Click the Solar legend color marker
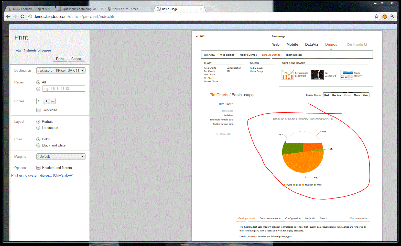 click(x=294, y=185)
